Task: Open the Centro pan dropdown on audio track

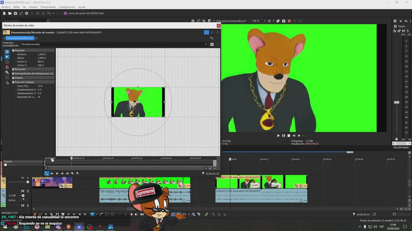Action: (23, 199)
